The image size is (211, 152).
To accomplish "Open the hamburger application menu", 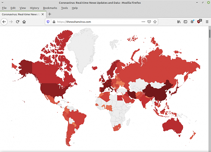I will [207, 22].
